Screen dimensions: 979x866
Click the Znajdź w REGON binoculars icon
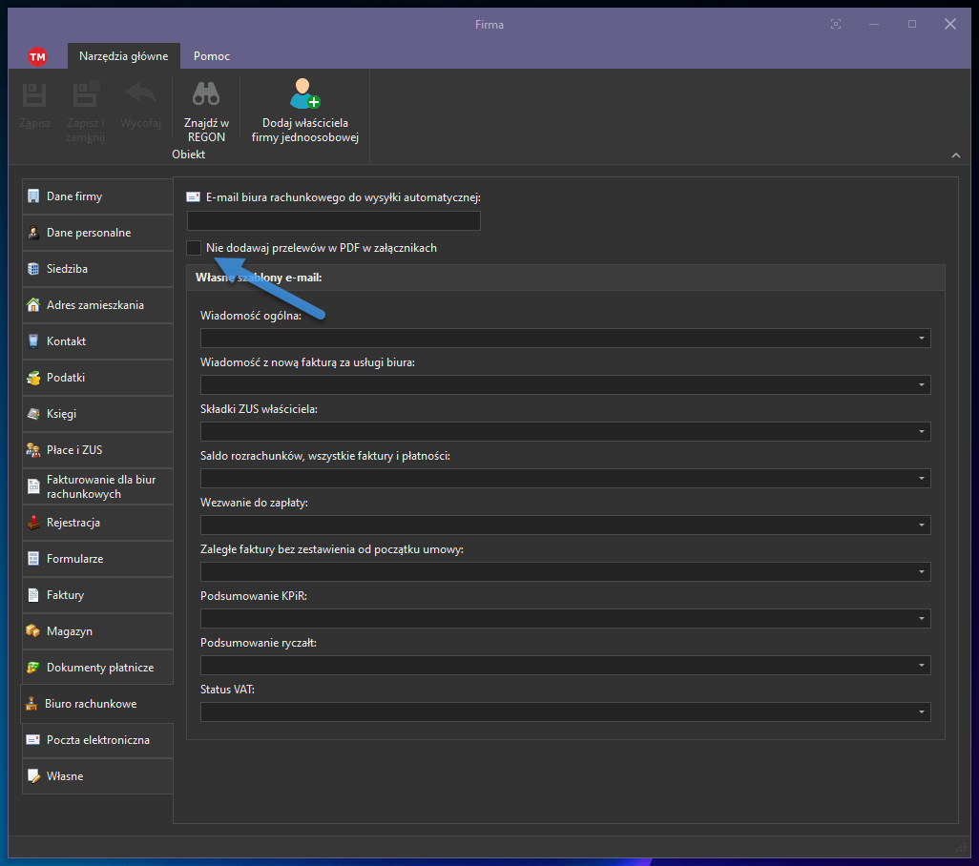coord(206,93)
